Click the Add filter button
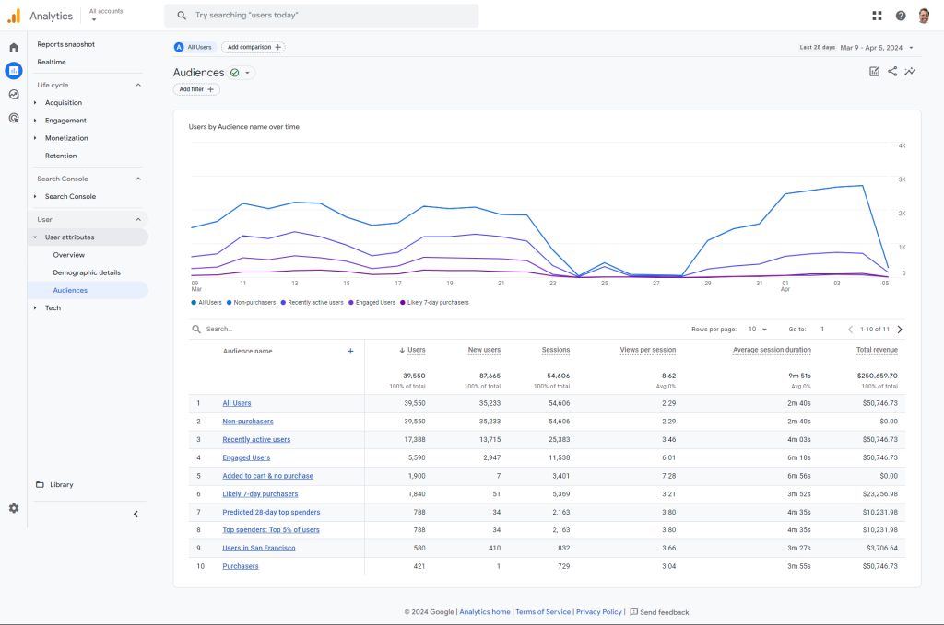The width and height of the screenshot is (944, 625). click(196, 89)
